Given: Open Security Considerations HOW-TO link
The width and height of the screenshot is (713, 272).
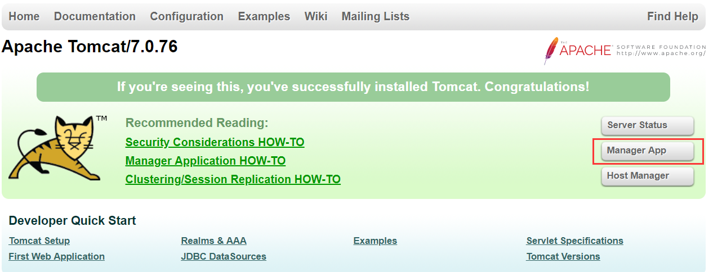Looking at the screenshot, I should pos(215,142).
